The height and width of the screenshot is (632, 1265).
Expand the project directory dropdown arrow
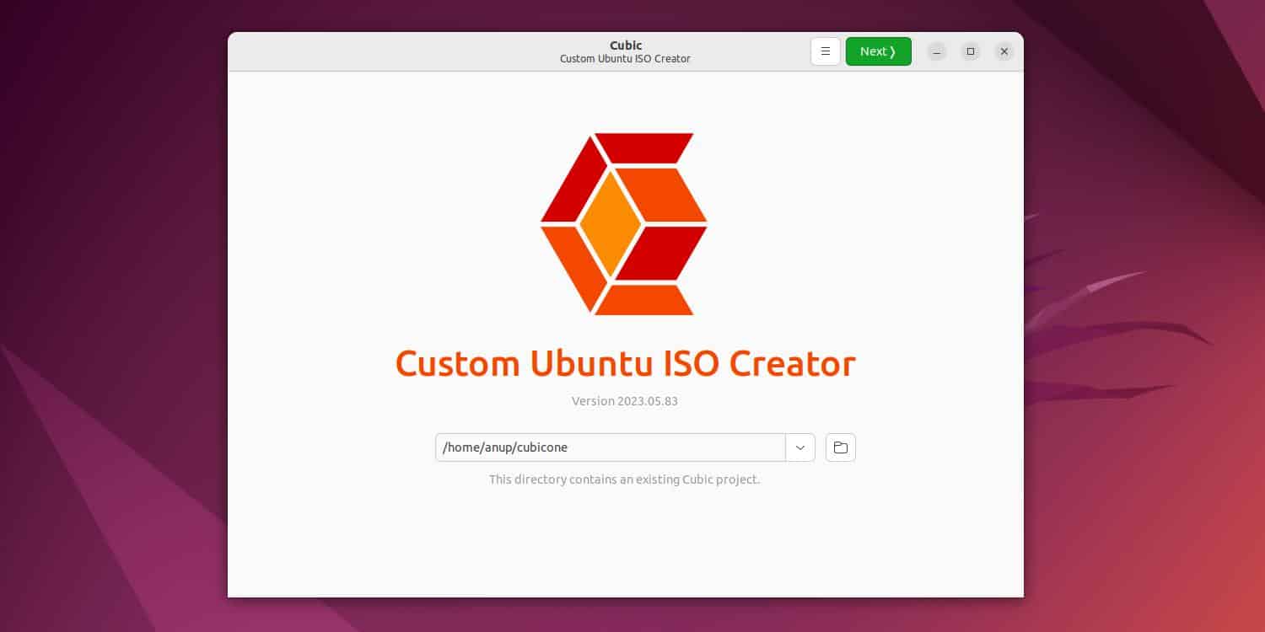point(800,447)
